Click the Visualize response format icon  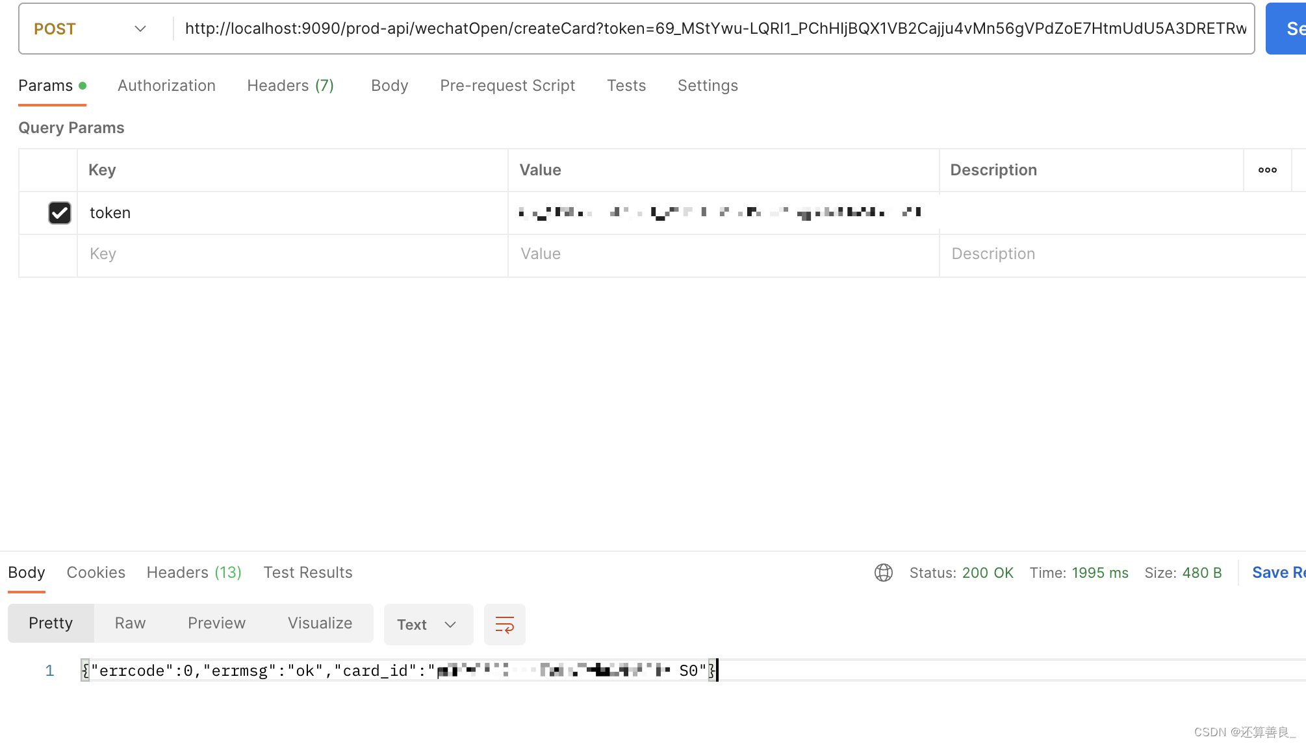point(319,623)
